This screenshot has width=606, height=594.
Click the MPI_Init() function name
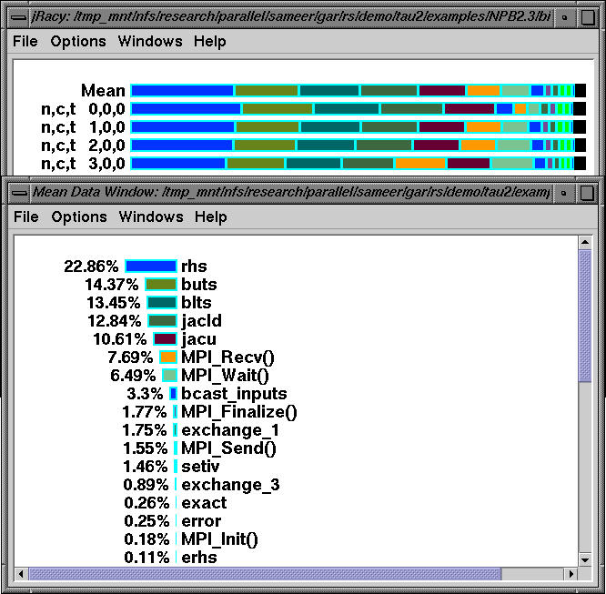[x=219, y=539]
